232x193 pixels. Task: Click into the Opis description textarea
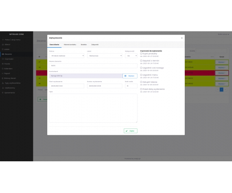93,108
